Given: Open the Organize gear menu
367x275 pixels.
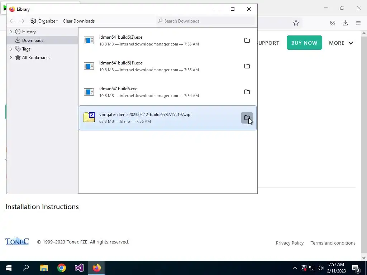Looking at the screenshot, I should 44,21.
